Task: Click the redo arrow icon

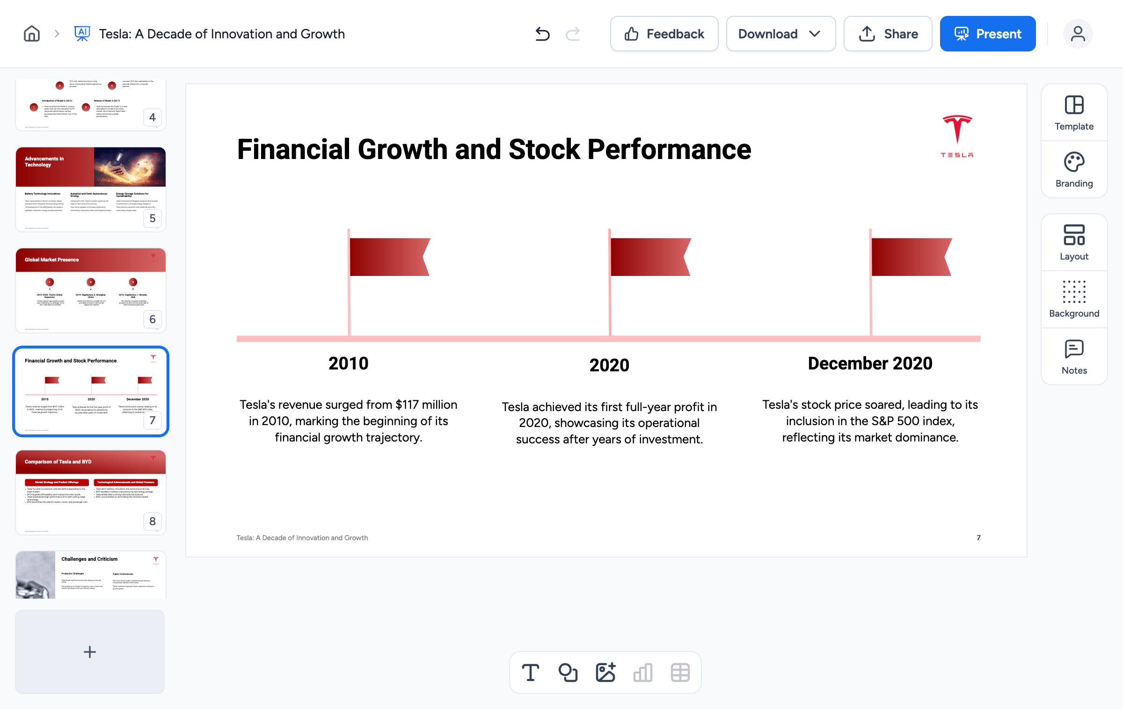Action: 573,34
